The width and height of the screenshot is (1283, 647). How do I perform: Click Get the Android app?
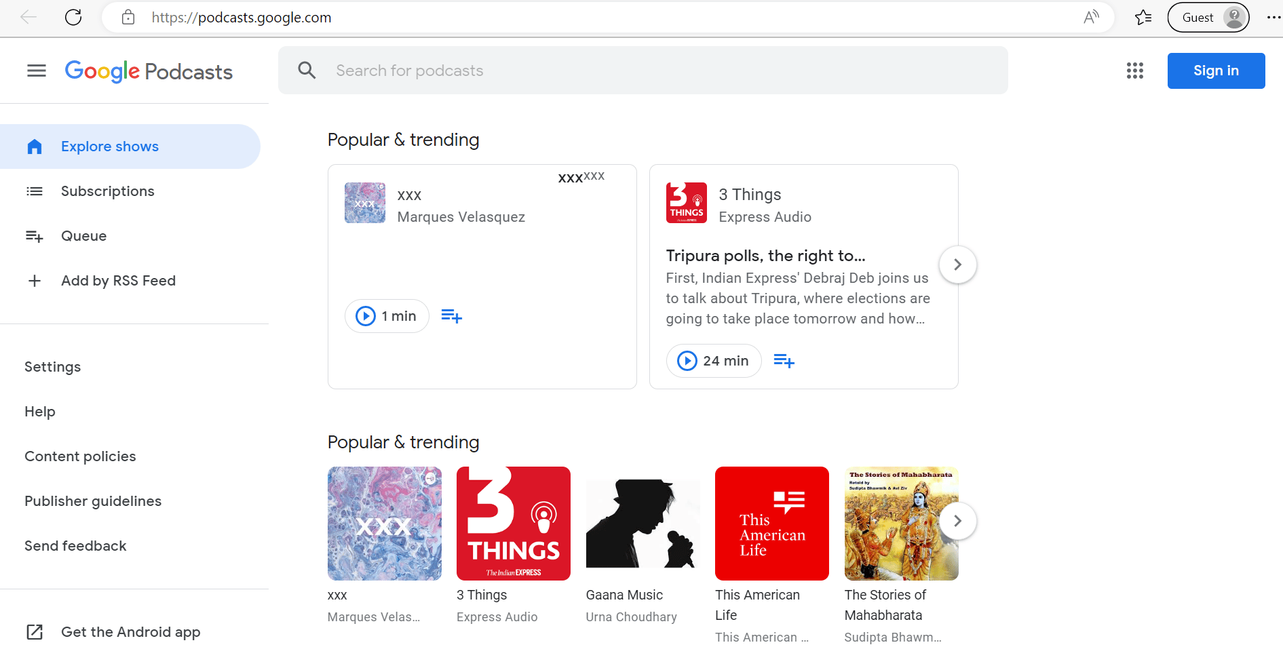(130, 632)
